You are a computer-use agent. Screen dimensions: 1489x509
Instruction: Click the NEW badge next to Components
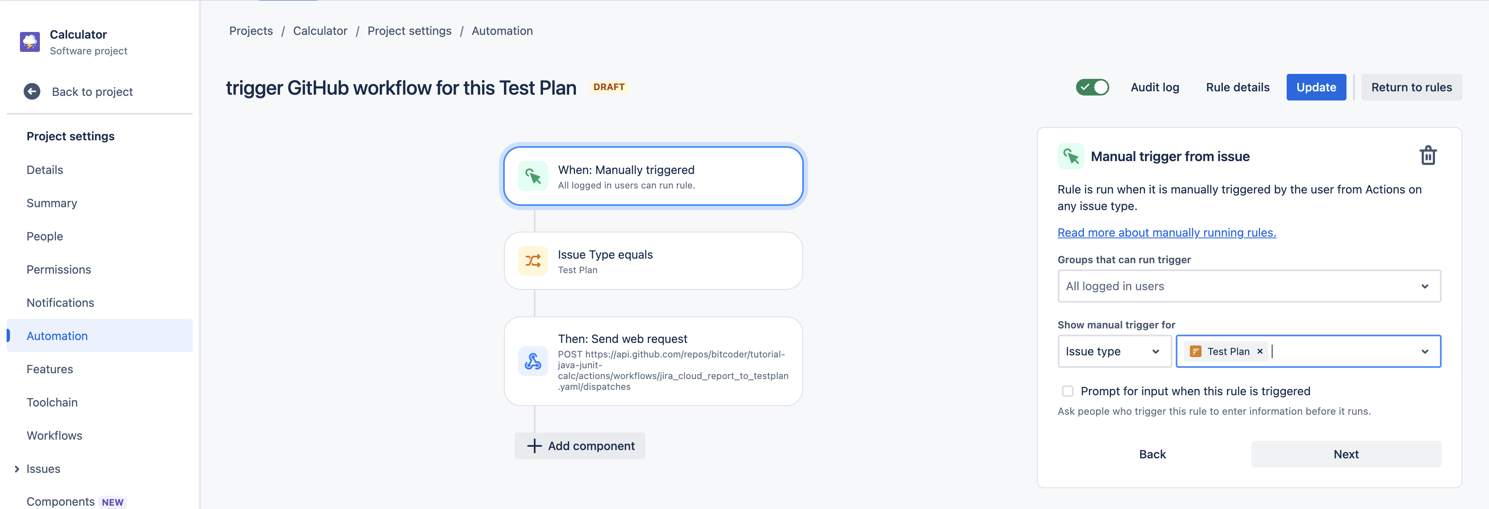point(112,502)
